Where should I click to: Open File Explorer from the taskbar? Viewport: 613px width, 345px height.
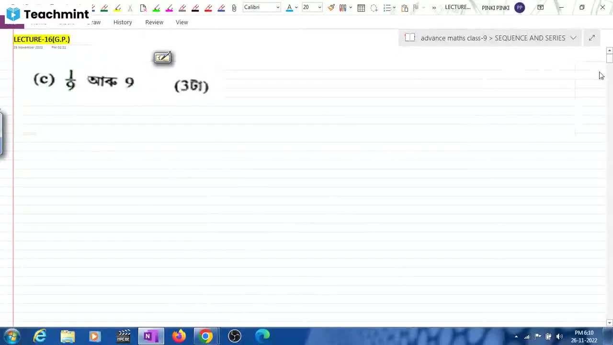tap(68, 336)
